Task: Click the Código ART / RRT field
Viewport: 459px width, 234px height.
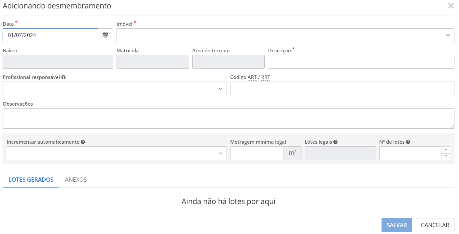Action: 342,88
